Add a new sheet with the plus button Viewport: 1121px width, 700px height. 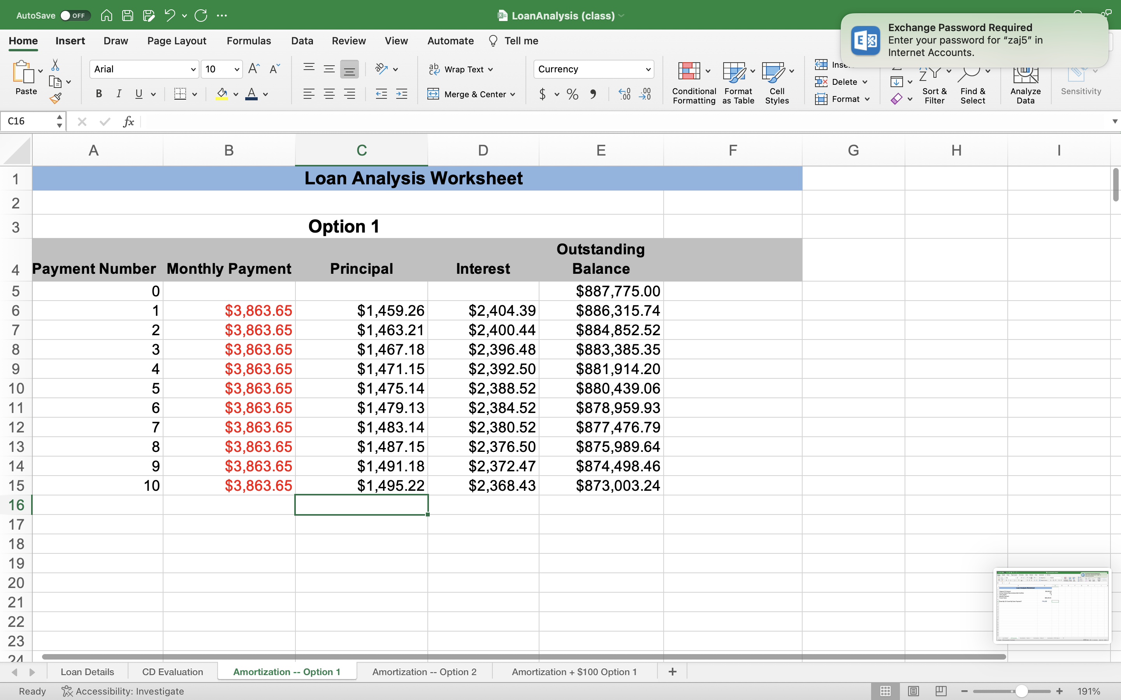(673, 672)
